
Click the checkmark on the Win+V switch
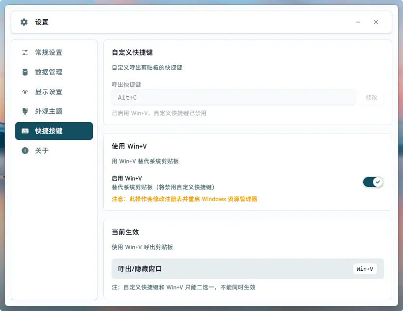pyautogui.click(x=378, y=182)
